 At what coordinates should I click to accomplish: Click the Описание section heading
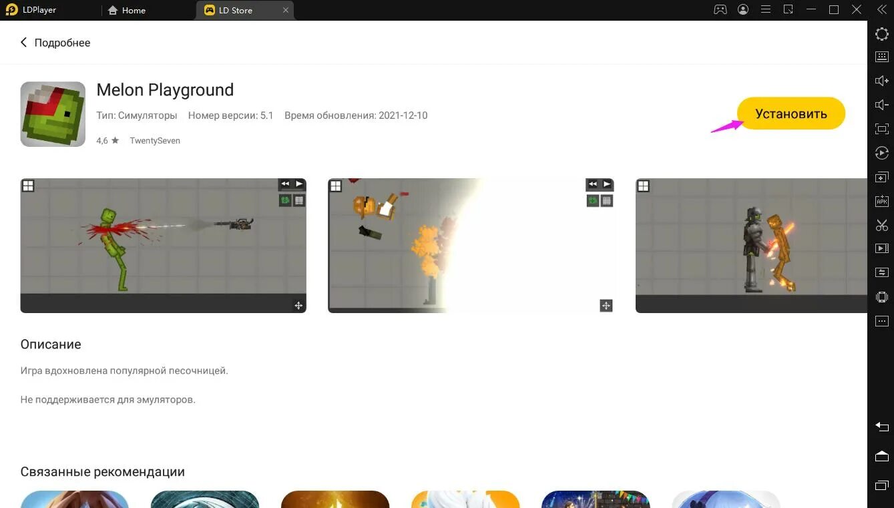click(51, 344)
